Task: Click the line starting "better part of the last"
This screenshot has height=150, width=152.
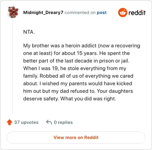Action: point(76,61)
